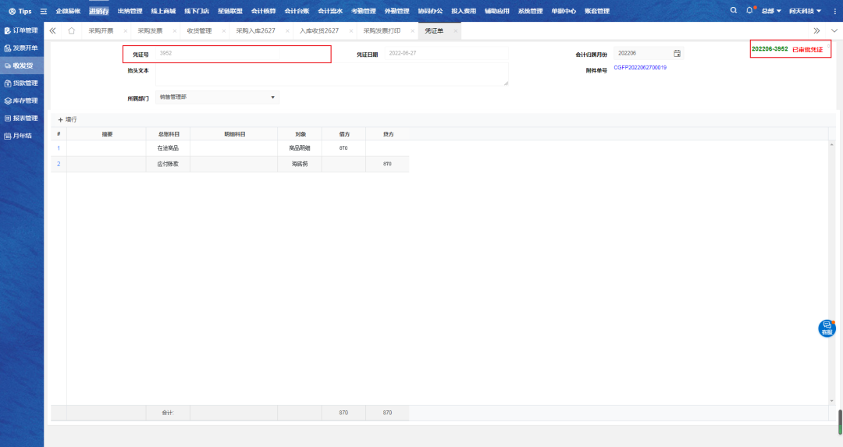The width and height of the screenshot is (843, 447).
Task: Click the hamburger menu icon beside Tips
Action: pyautogui.click(x=44, y=12)
